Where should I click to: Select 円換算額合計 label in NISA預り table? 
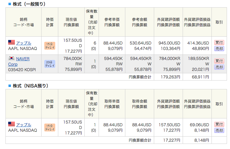pyautogui.click(x=140, y=140)
